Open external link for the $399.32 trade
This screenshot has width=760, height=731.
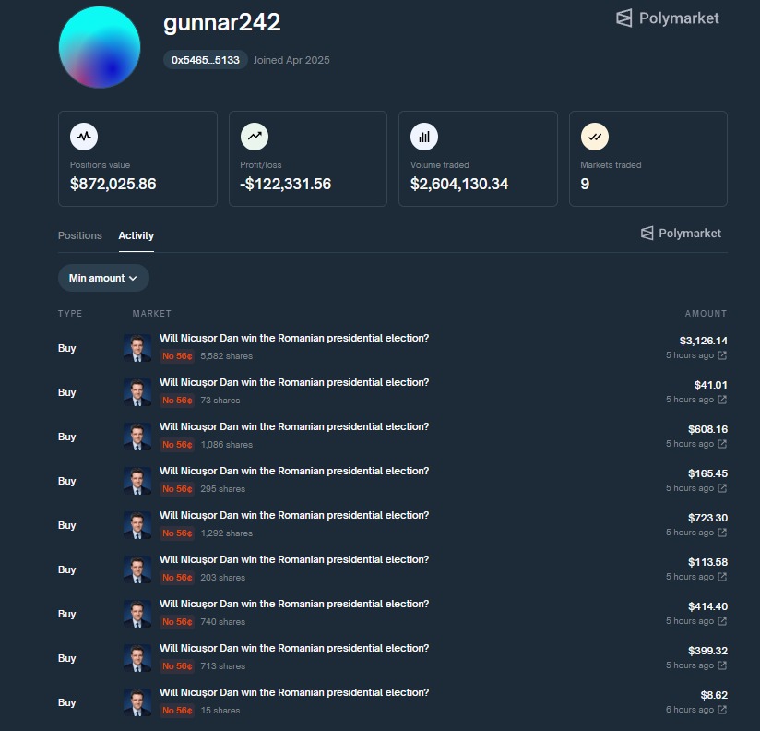pyautogui.click(x=722, y=665)
